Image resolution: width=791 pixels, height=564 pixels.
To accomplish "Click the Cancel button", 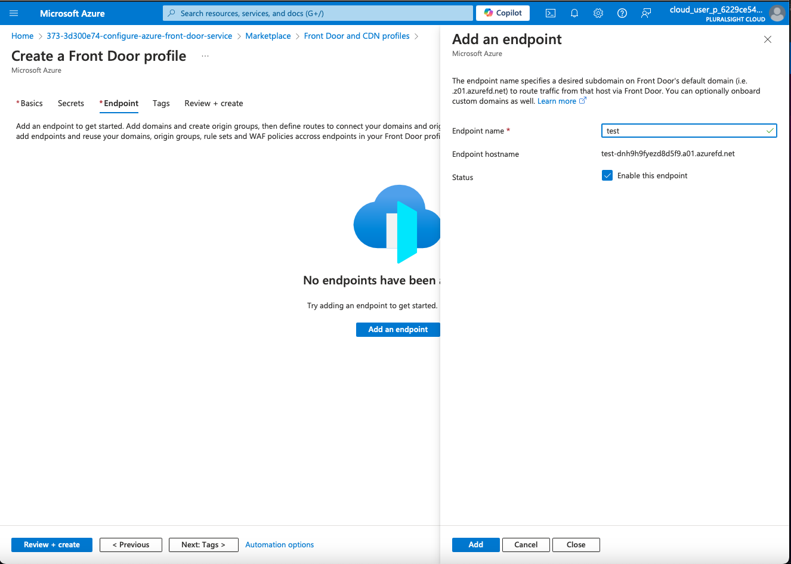I will (526, 545).
